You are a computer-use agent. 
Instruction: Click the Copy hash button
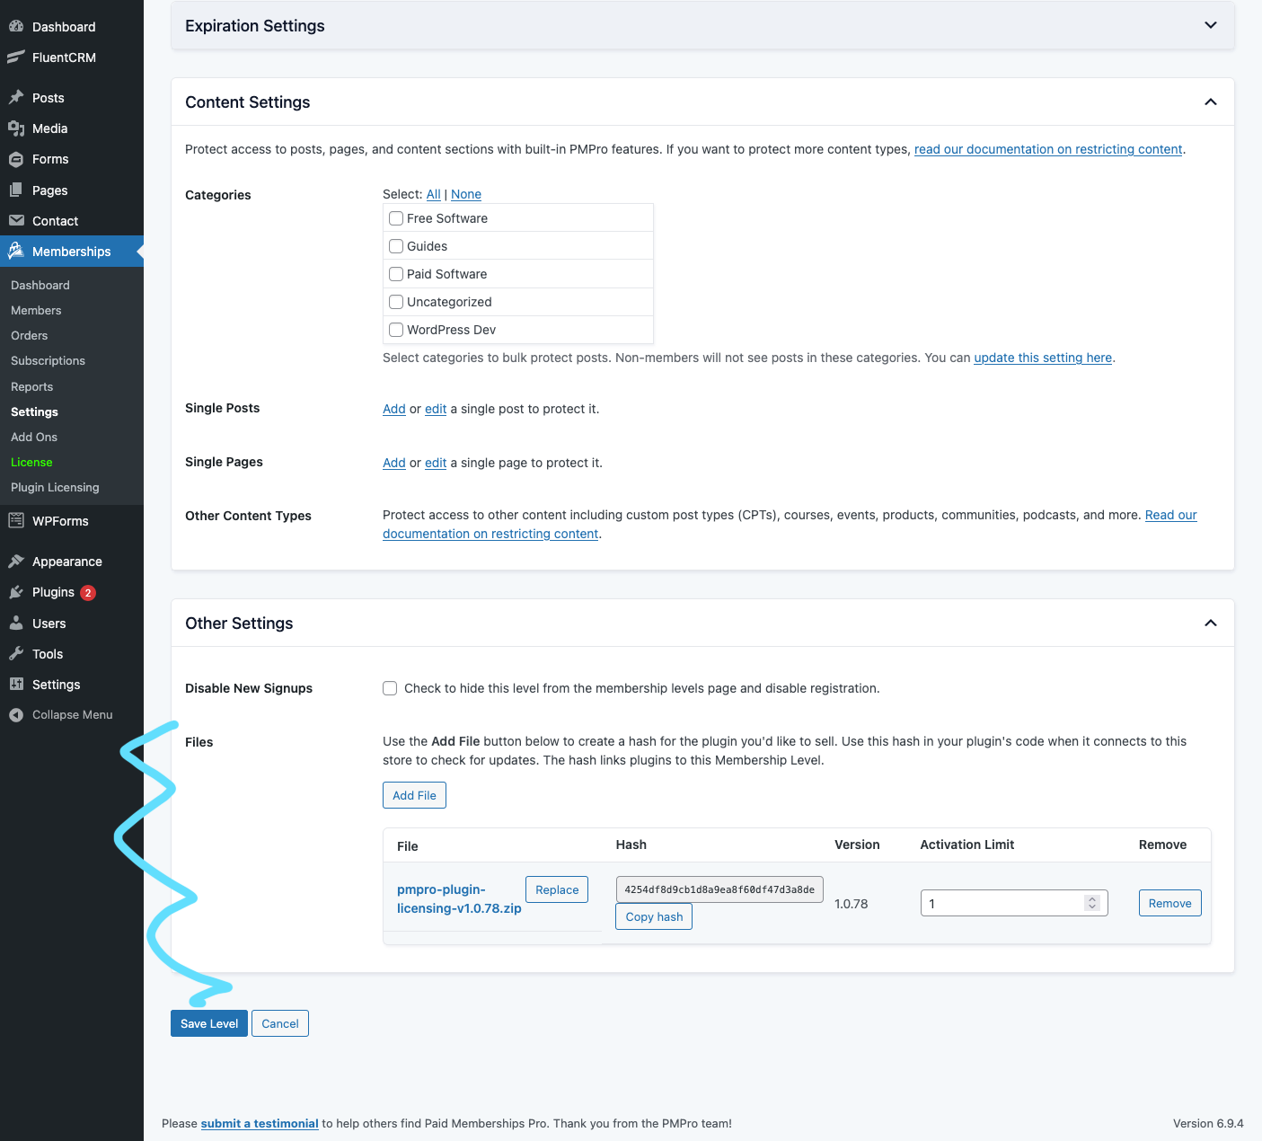[654, 916]
